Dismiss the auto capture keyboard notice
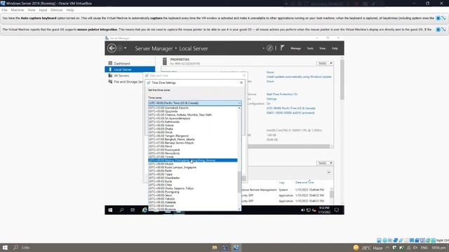 coord(438,18)
